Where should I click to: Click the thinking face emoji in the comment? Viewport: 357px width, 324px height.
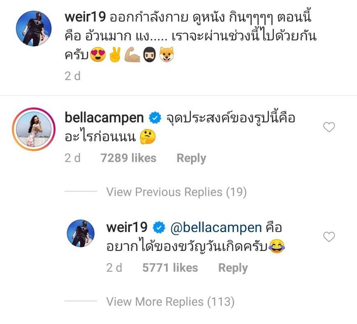click(x=148, y=137)
